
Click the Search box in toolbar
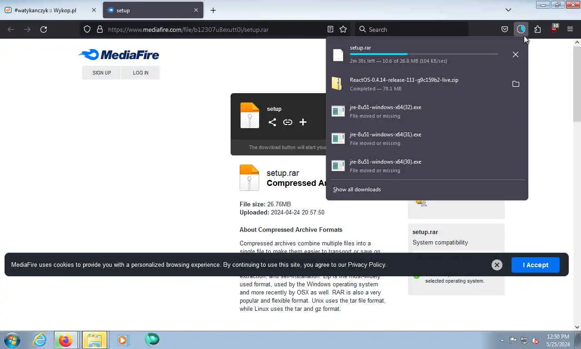tap(411, 29)
